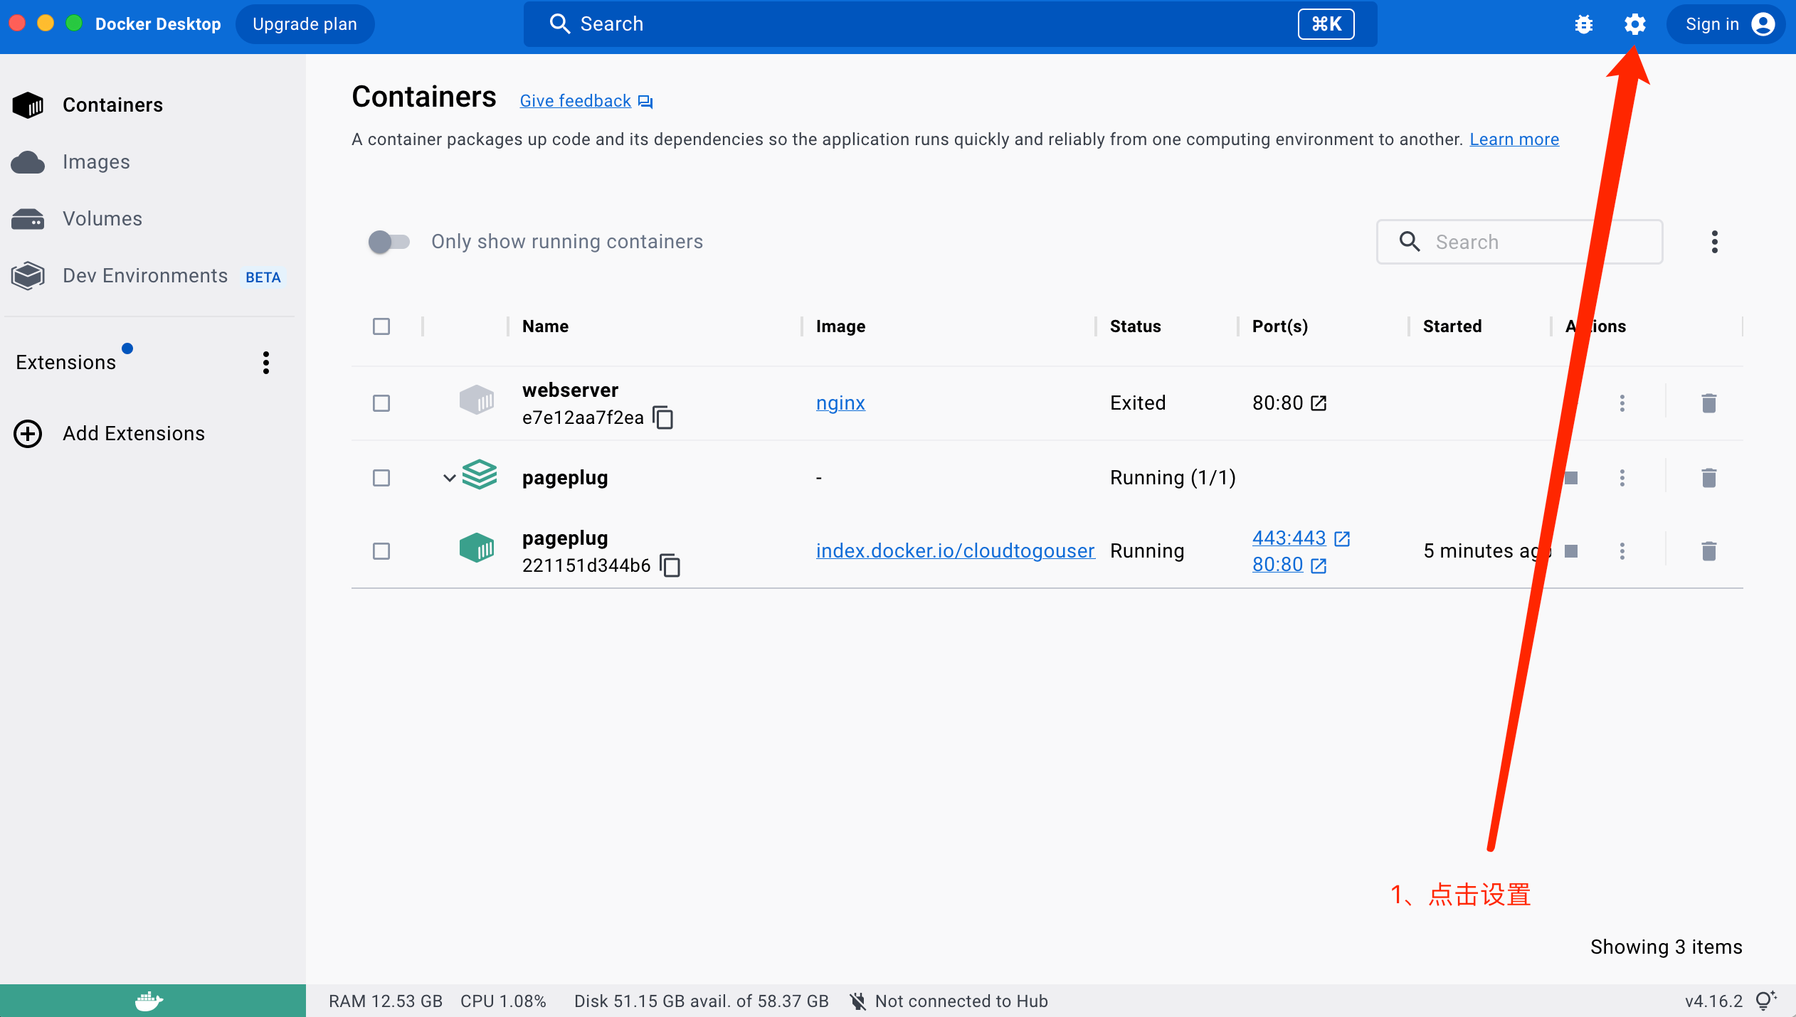The height and width of the screenshot is (1017, 1796).
Task: Copy the pageplug container ID 221151d344b6
Action: coord(670,565)
